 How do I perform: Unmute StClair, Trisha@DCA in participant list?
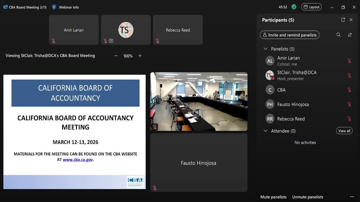coord(349,75)
